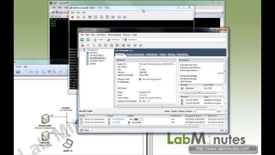Viewport: 275px width, 155px height.
Task: Click the Reset icon in vSphere toolbar
Action: coord(100,45)
